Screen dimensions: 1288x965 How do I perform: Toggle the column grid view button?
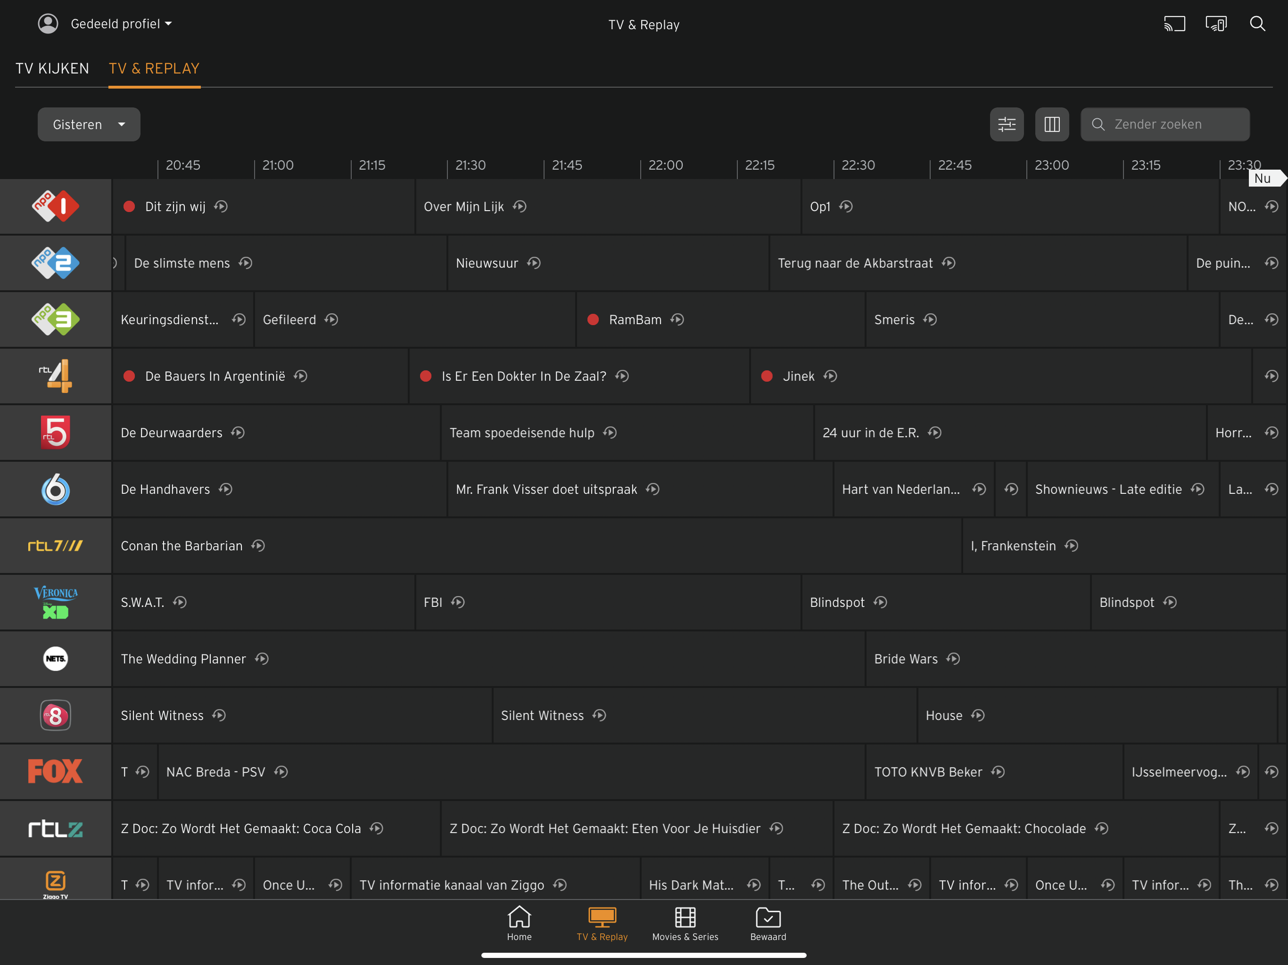pos(1052,124)
